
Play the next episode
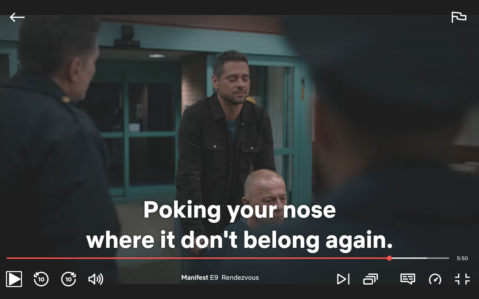click(x=343, y=279)
